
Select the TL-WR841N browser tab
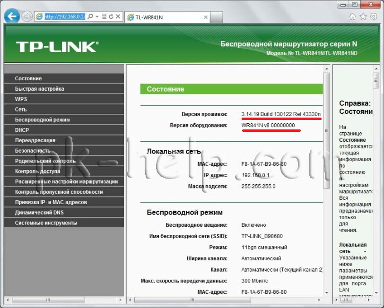167,17
